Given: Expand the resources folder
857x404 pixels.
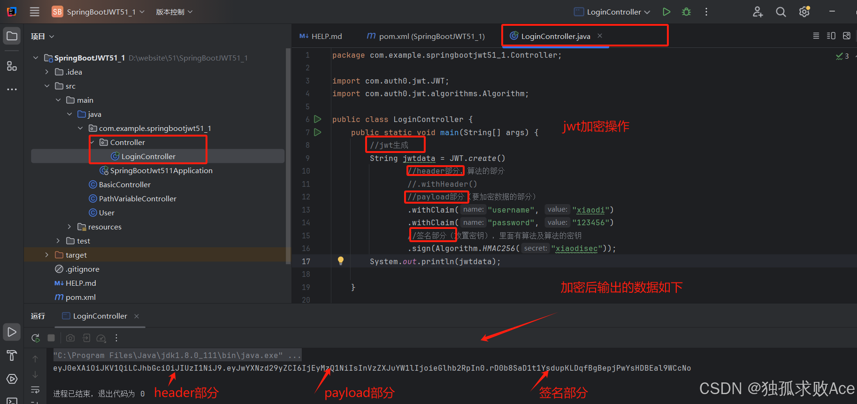Looking at the screenshot, I should (x=69, y=227).
